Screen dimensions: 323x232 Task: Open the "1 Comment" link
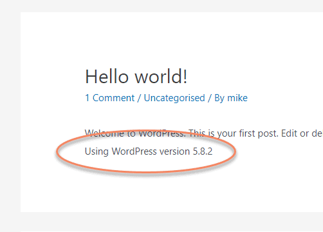109,98
